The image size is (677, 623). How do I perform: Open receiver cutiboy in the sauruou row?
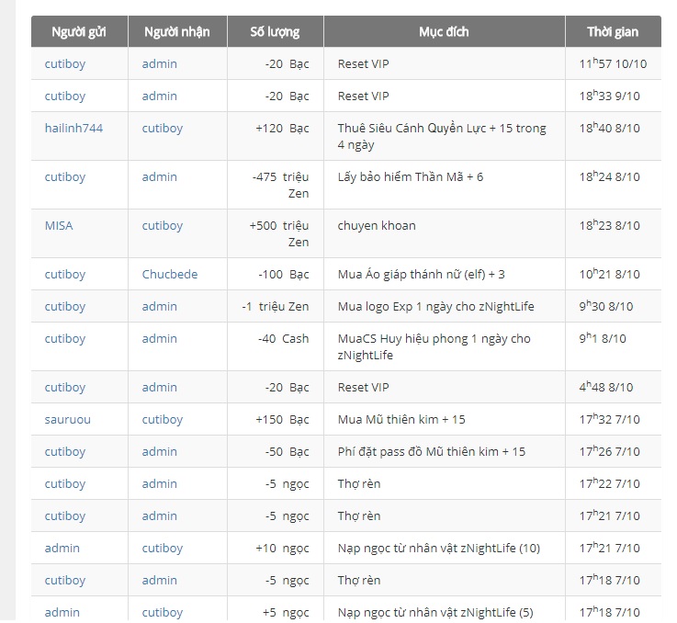(163, 420)
